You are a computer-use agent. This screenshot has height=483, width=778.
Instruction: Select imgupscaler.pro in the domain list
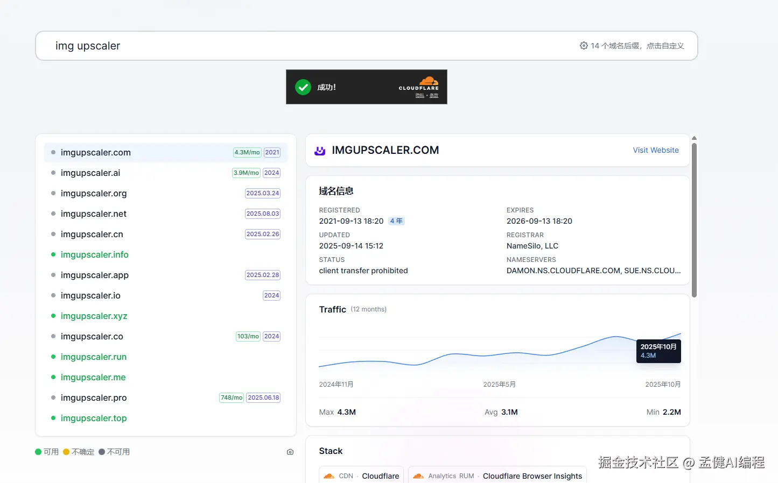pyautogui.click(x=166, y=397)
